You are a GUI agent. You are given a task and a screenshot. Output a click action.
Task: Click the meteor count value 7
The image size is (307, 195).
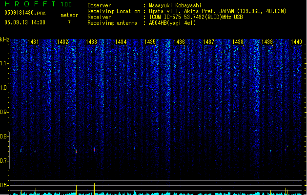coord(69,22)
